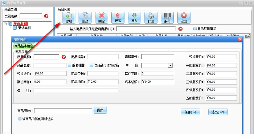Enable the 重名提醒 checkbox
Image resolution: width=254 pixels, height=139 pixels.
70,65
